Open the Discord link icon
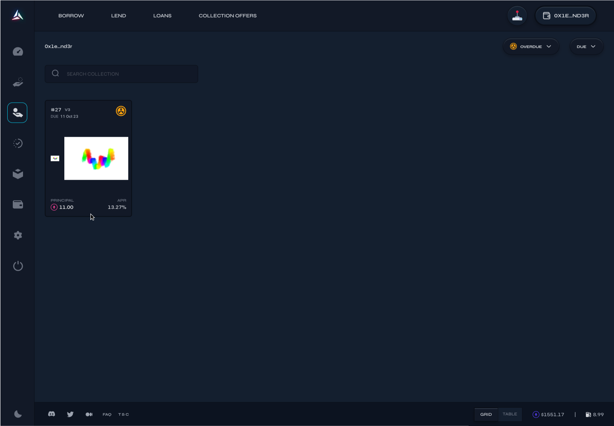 52,414
